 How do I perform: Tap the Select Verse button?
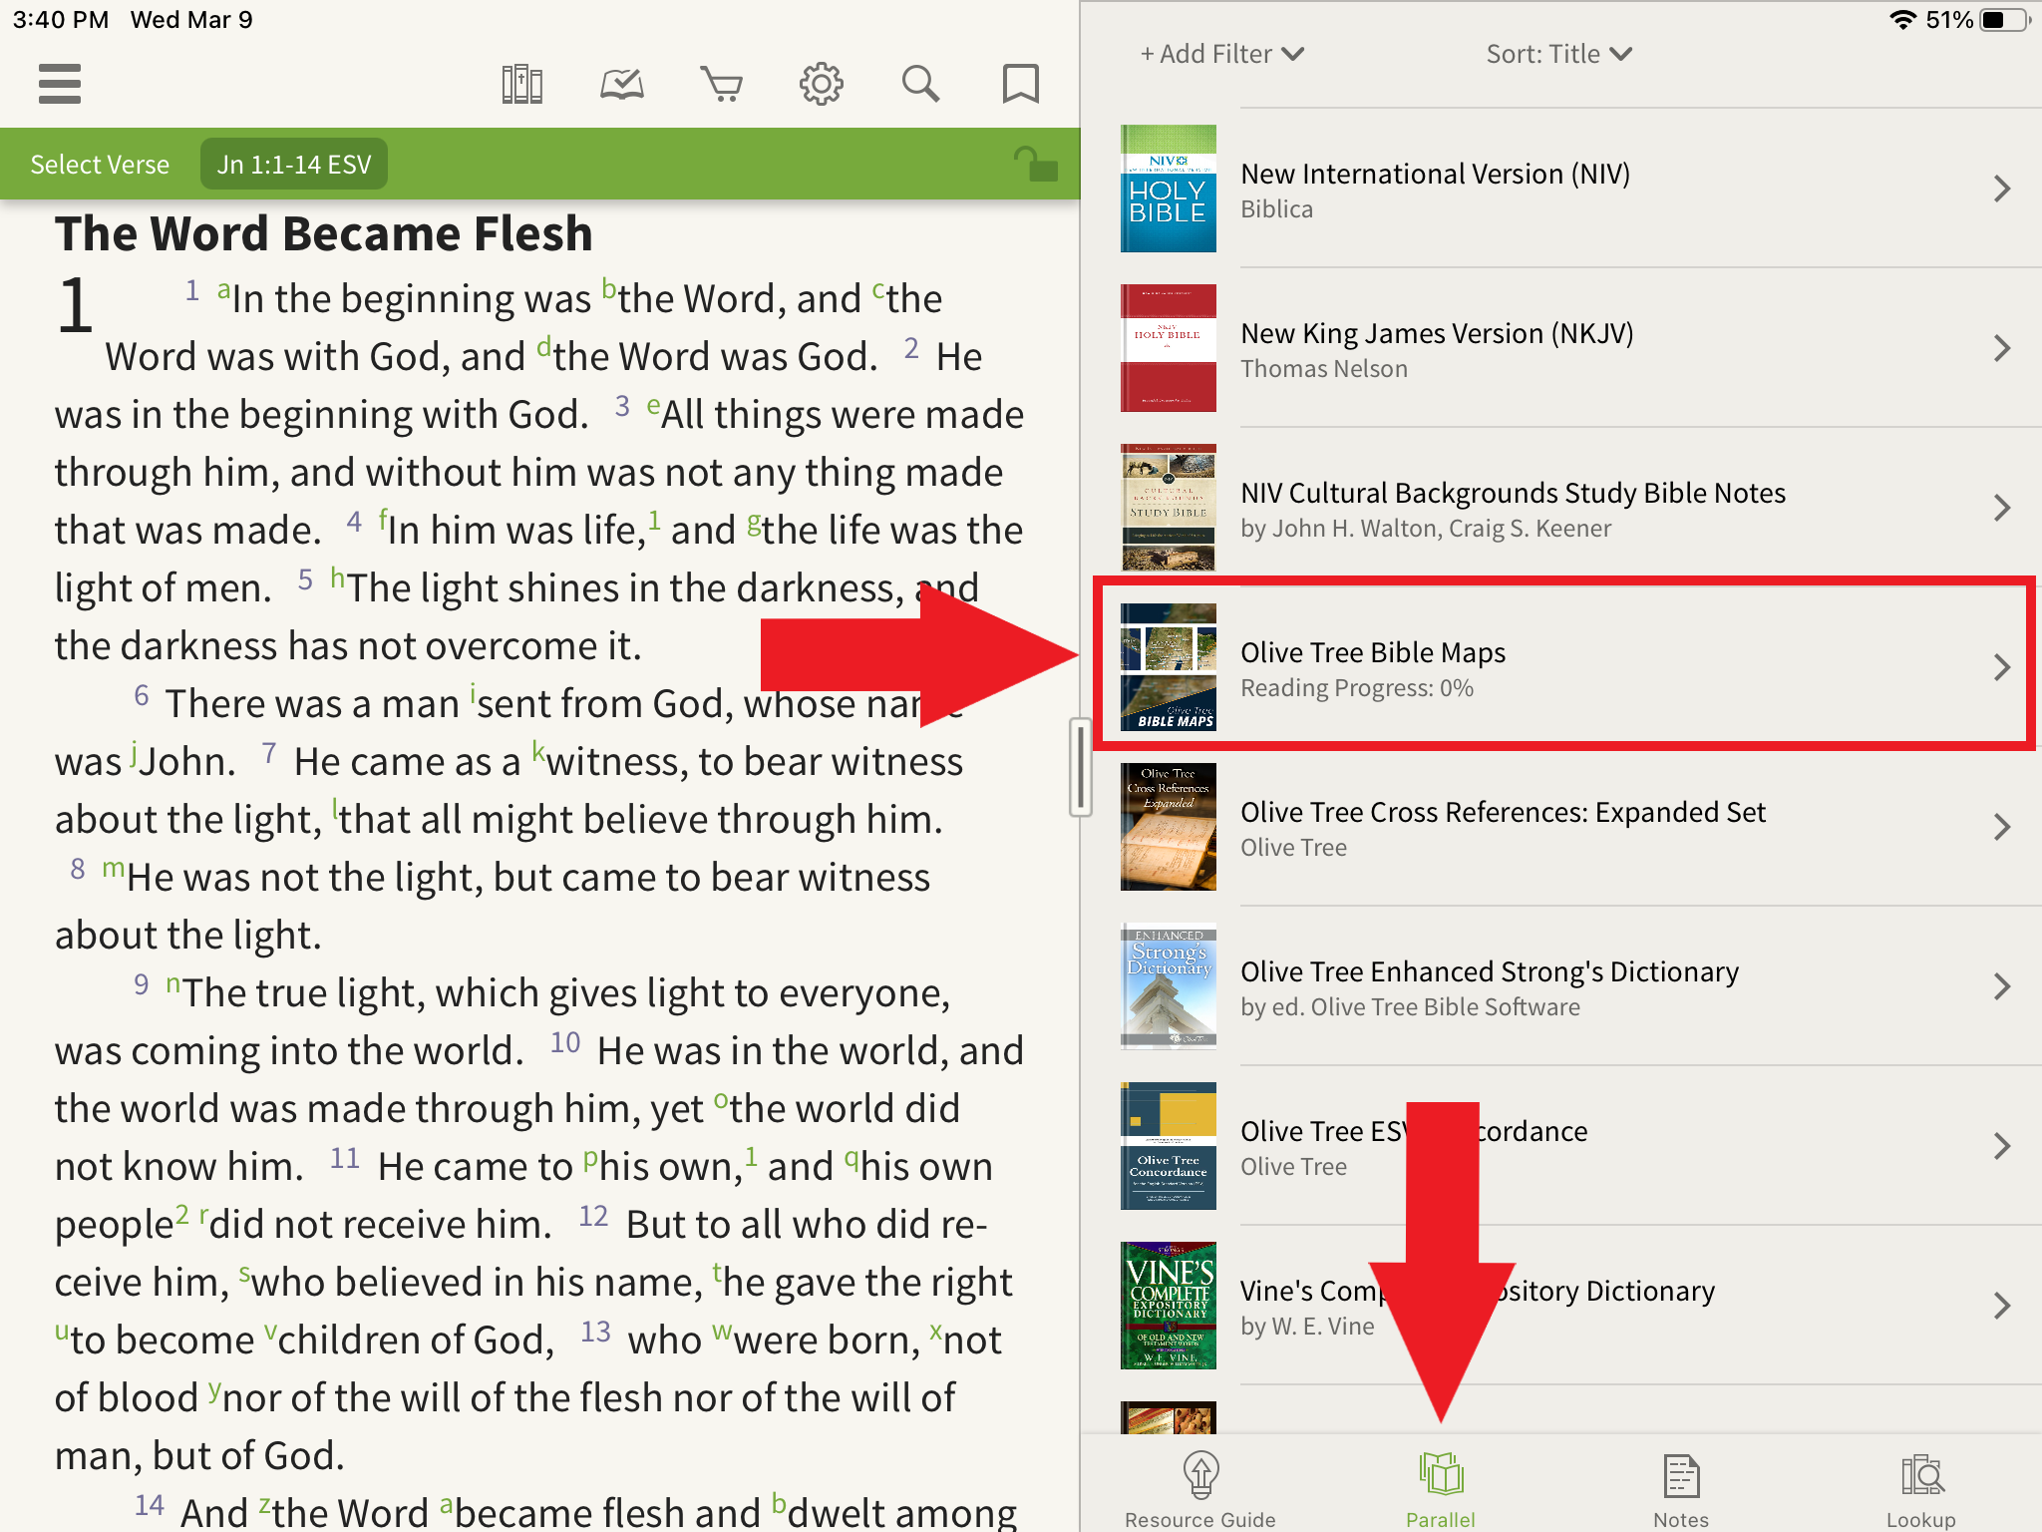(x=100, y=165)
